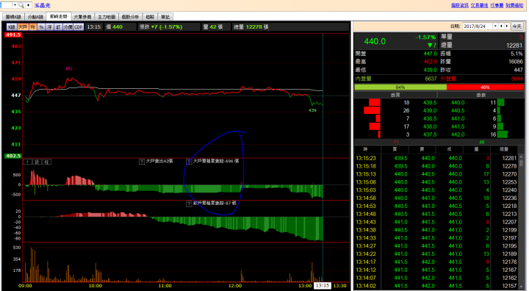
Task: Click the 今天 today button
Action: pyautogui.click(x=517, y=26)
